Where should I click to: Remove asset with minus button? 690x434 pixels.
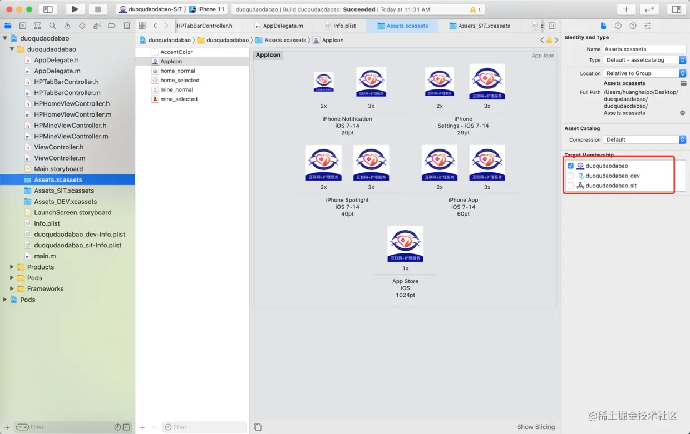pos(155,427)
